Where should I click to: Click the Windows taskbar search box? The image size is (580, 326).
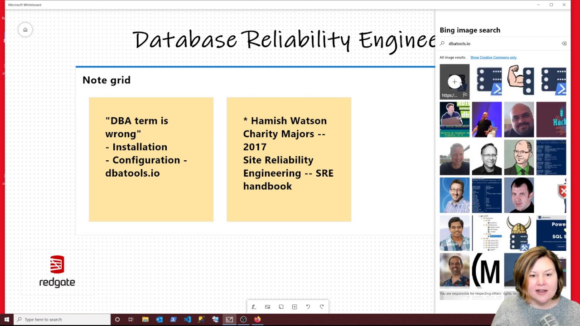tap(62, 319)
